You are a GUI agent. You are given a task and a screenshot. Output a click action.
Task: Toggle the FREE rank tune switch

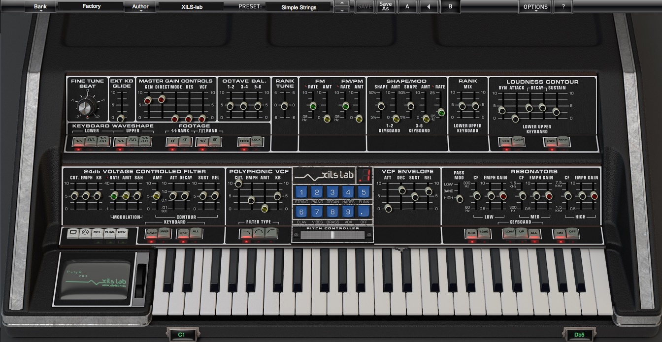(244, 142)
